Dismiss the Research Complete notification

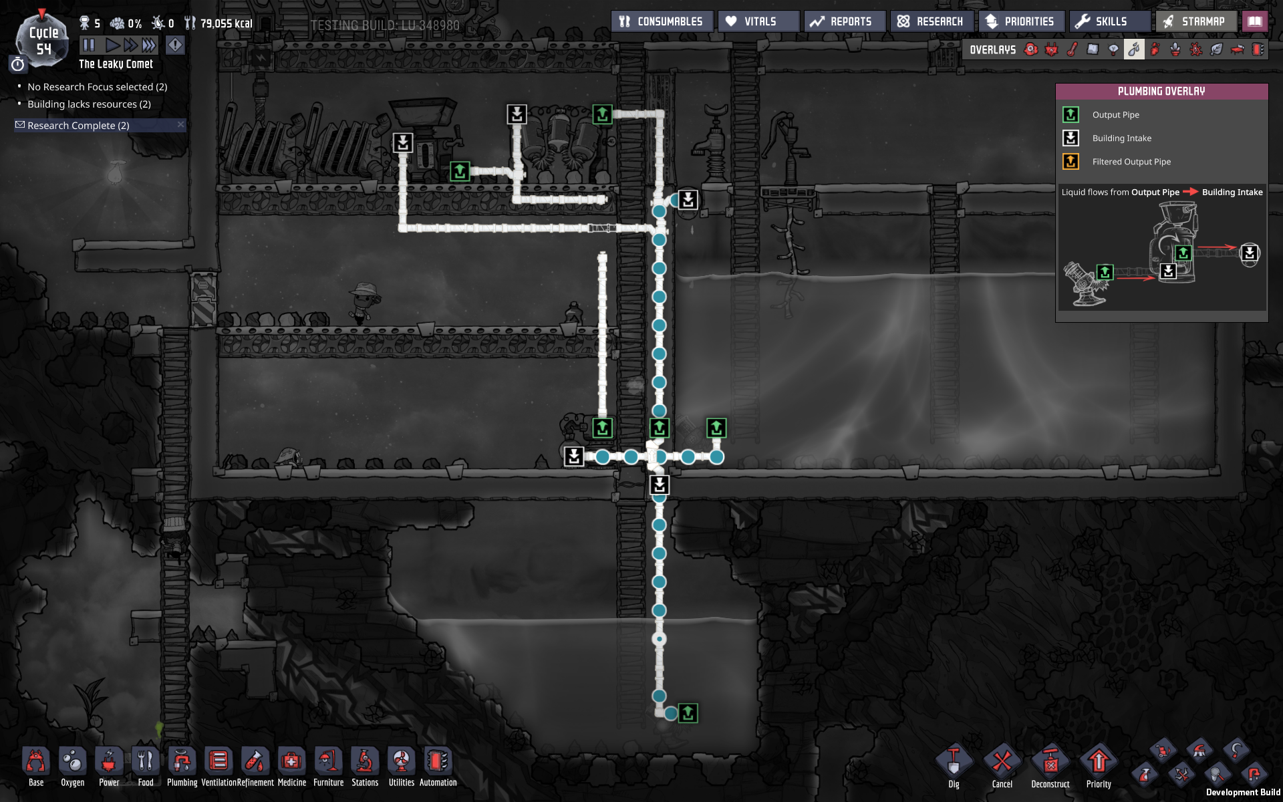pos(180,125)
